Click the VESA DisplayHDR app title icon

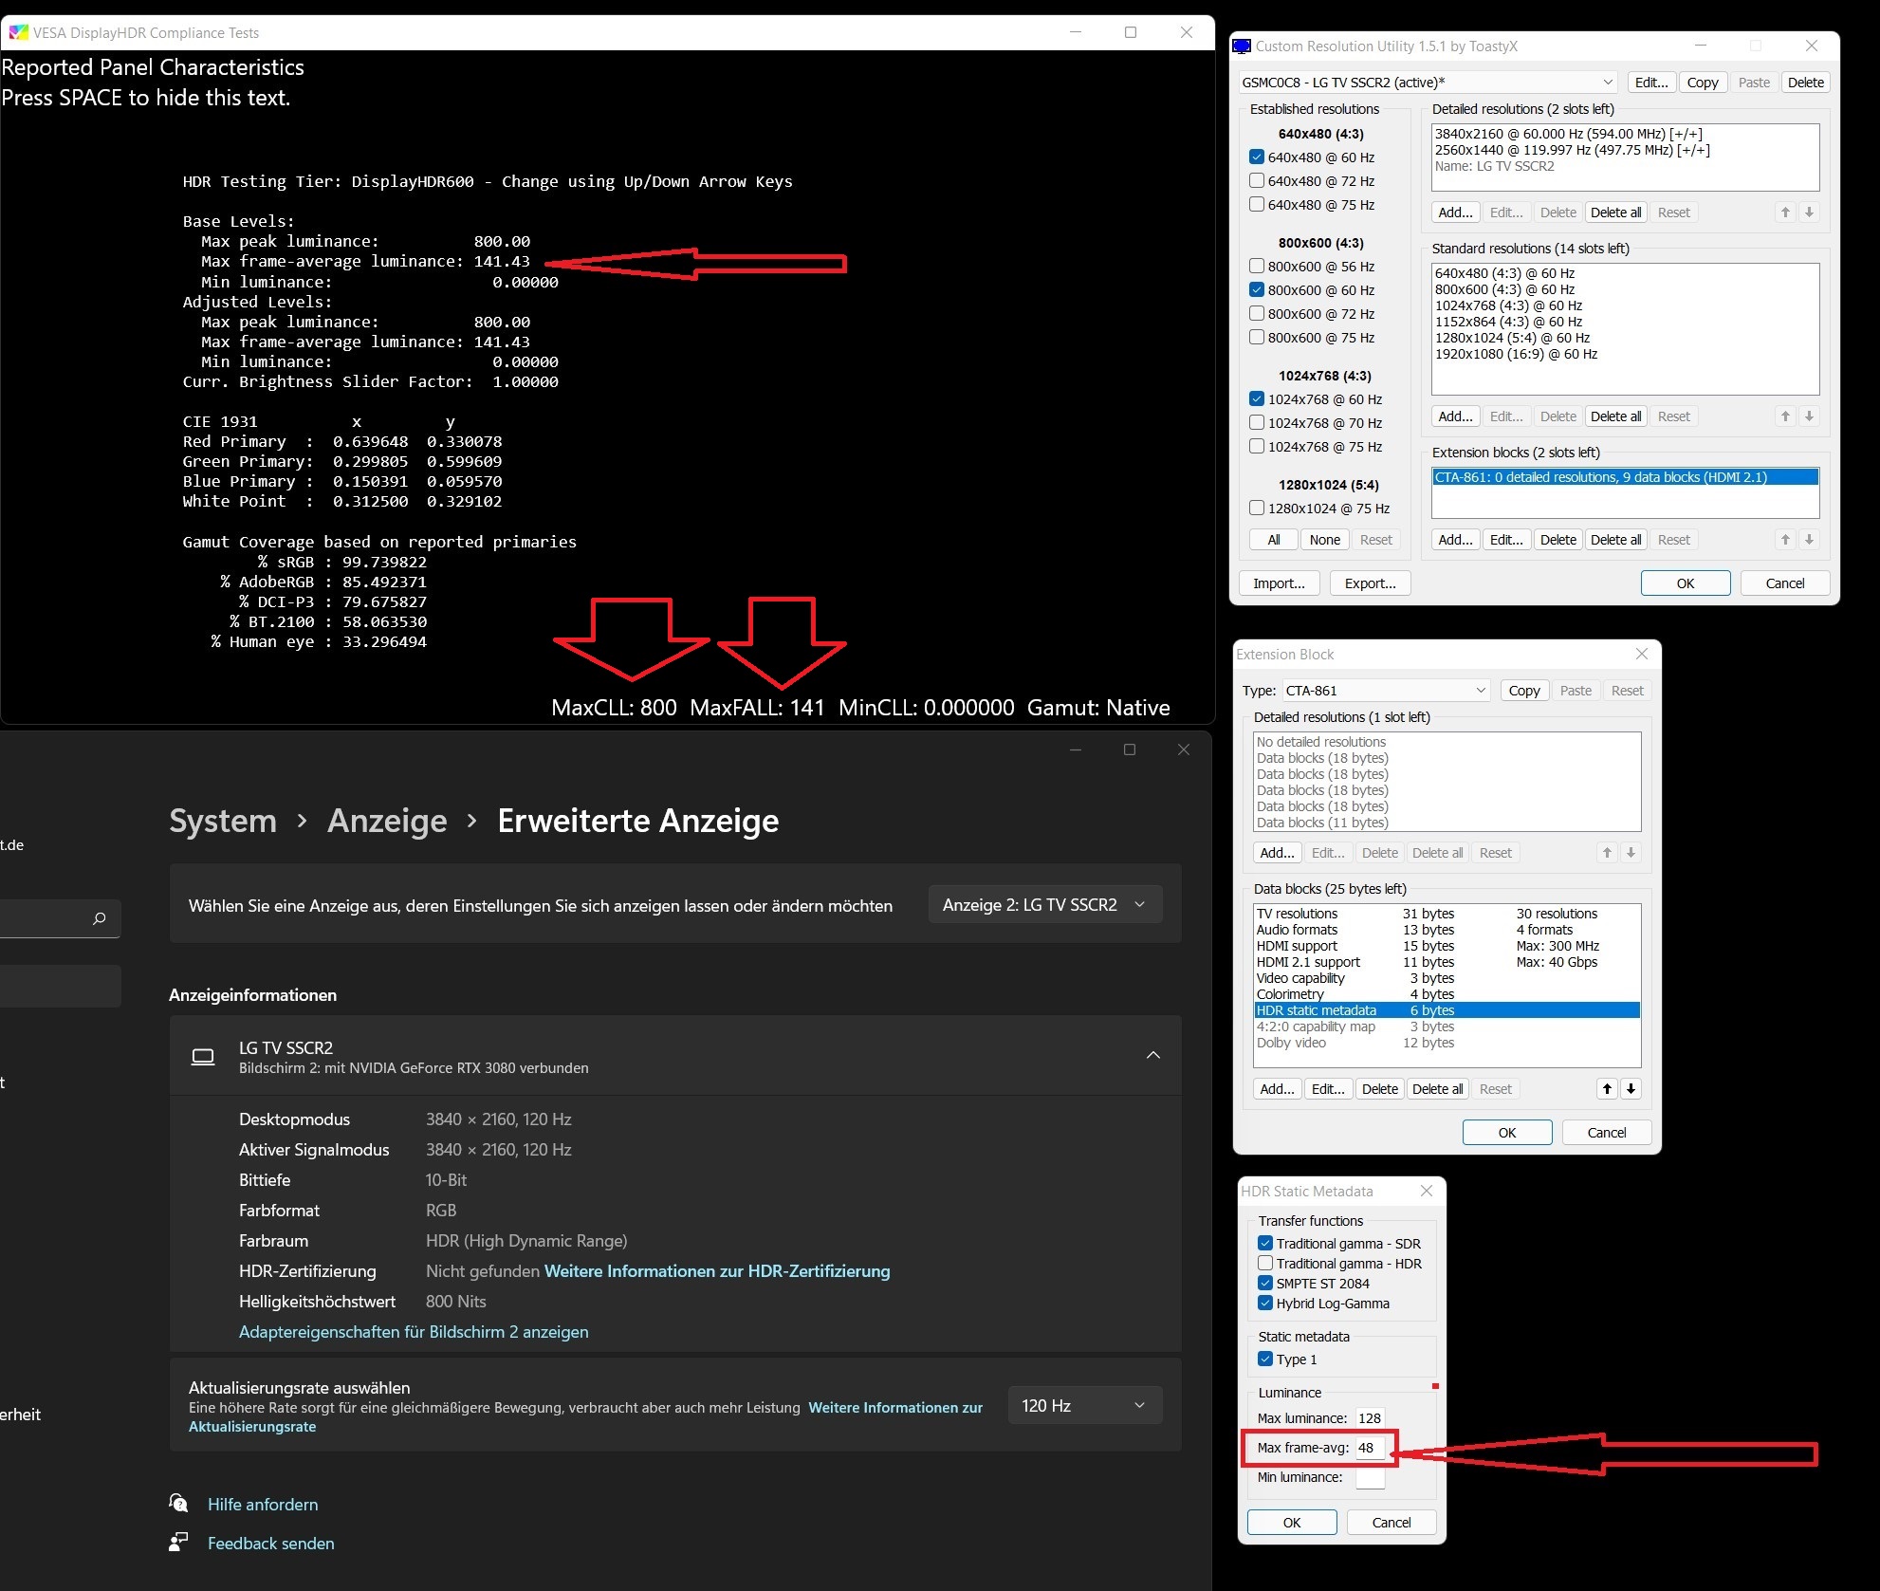pos(18,33)
